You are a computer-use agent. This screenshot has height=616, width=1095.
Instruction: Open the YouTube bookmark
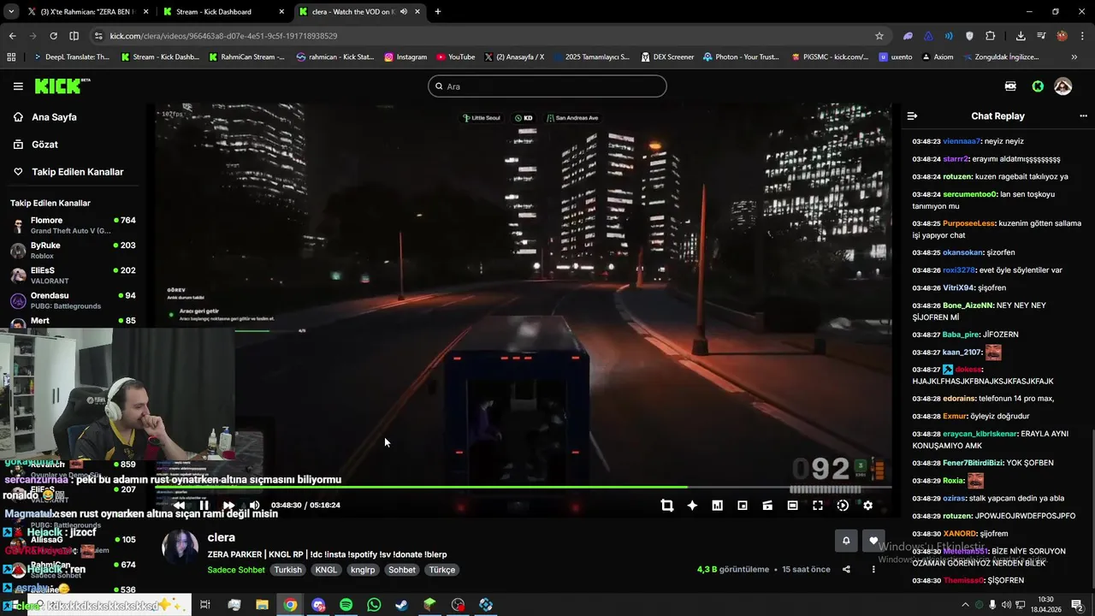pos(455,57)
